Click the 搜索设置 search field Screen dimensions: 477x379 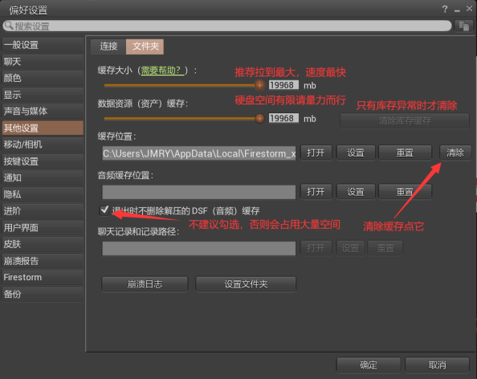click(x=227, y=26)
